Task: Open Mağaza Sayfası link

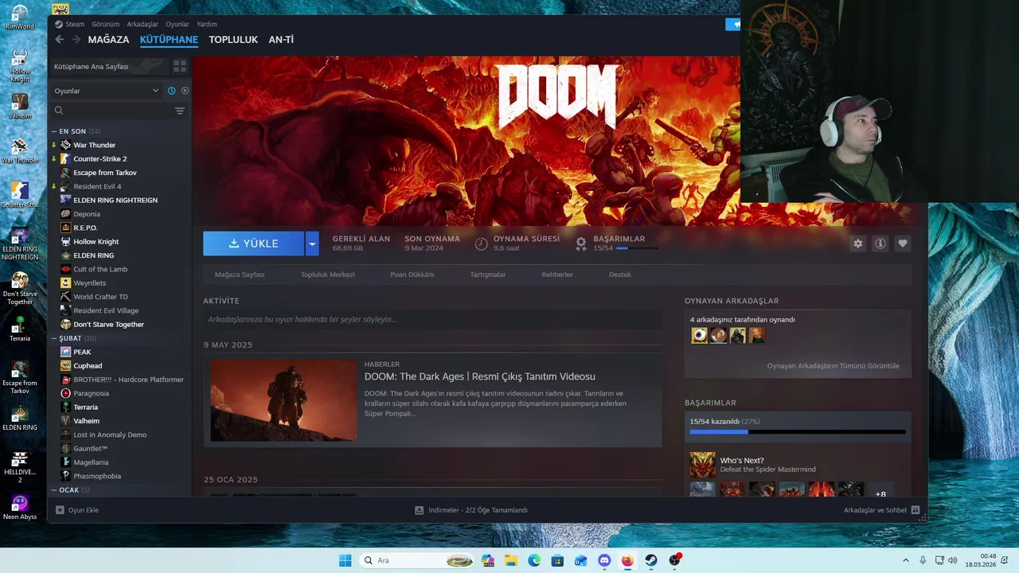Action: tap(240, 275)
